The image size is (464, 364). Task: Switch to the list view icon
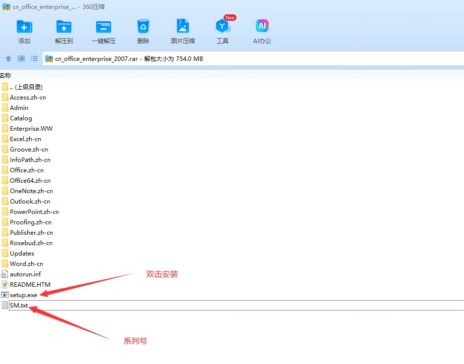tap(34, 58)
